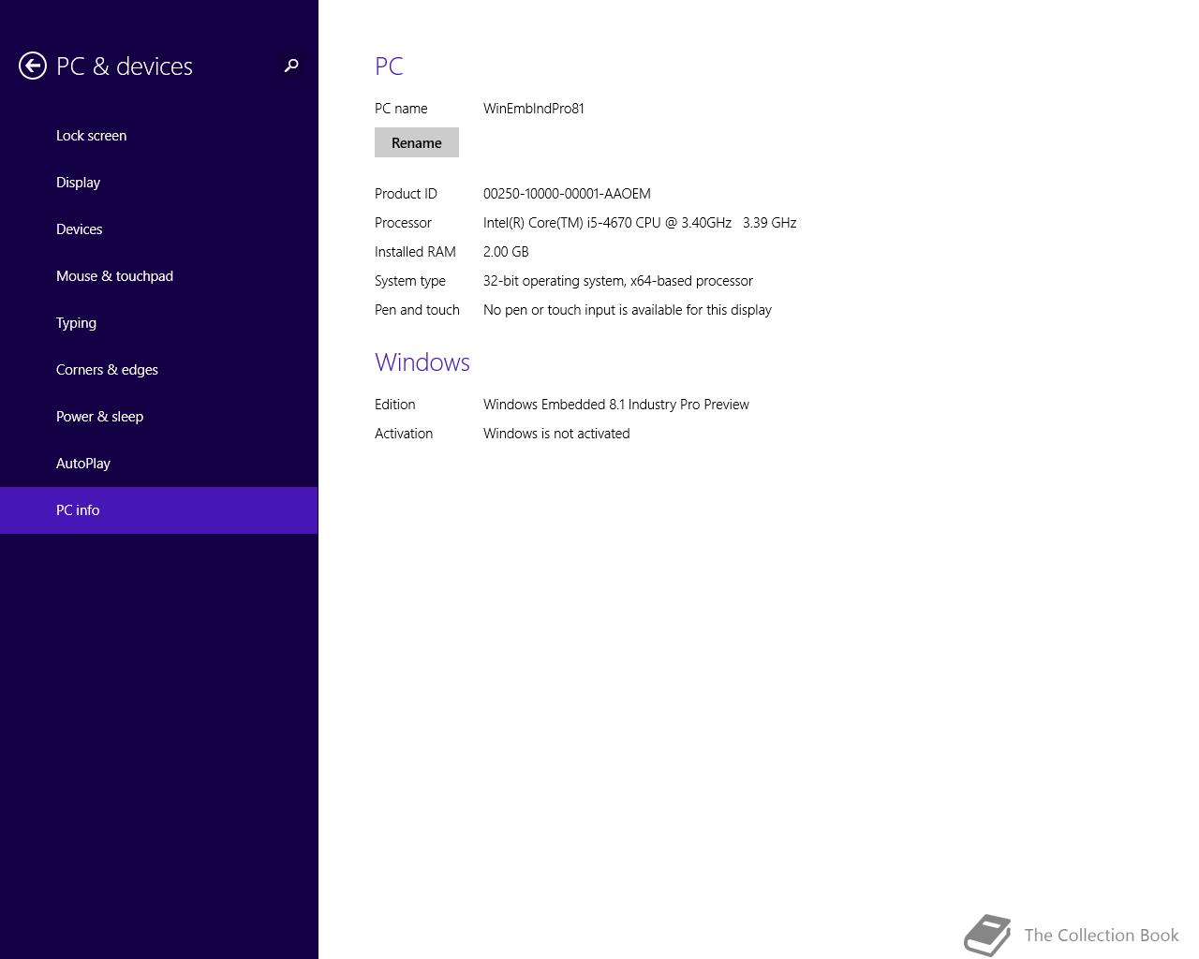Click the Edition label
Viewport: 1199px width, 959px height.
click(394, 405)
